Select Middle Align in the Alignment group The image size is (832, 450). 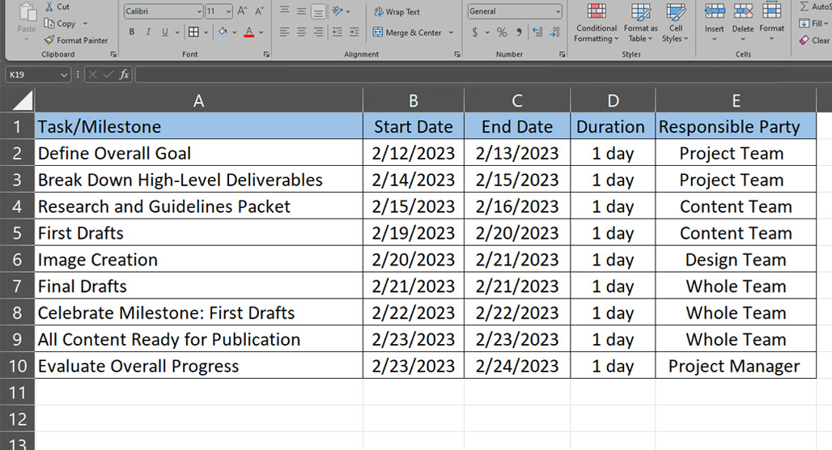tap(301, 11)
